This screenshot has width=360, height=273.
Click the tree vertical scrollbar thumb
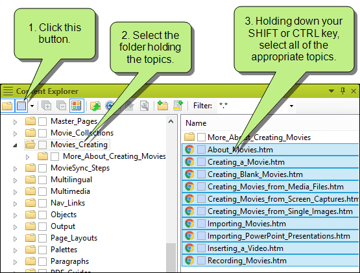coord(171,257)
